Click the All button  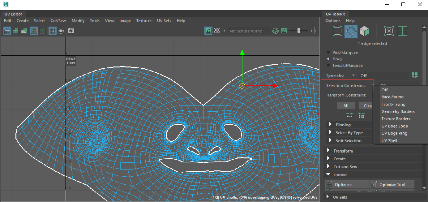click(x=346, y=106)
